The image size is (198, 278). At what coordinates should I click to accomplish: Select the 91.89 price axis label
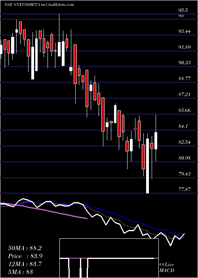point(185,47)
